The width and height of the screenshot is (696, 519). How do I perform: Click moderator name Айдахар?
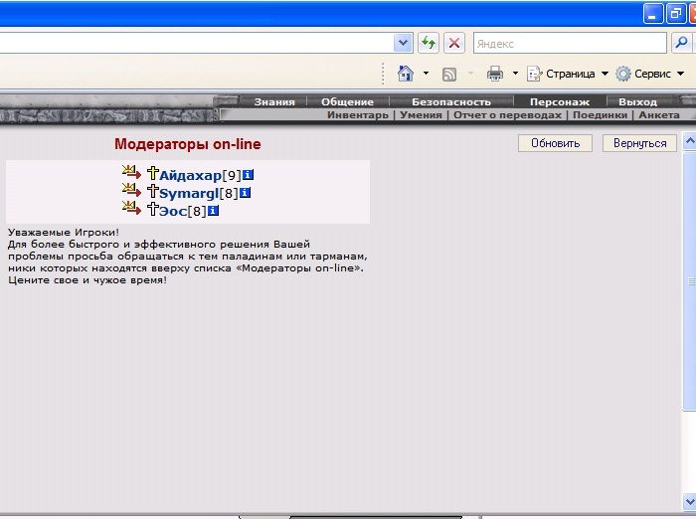[191, 176]
